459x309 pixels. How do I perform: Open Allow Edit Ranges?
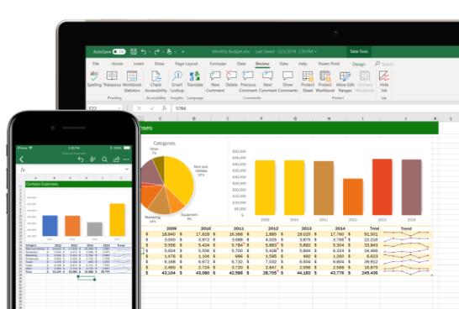click(x=346, y=81)
